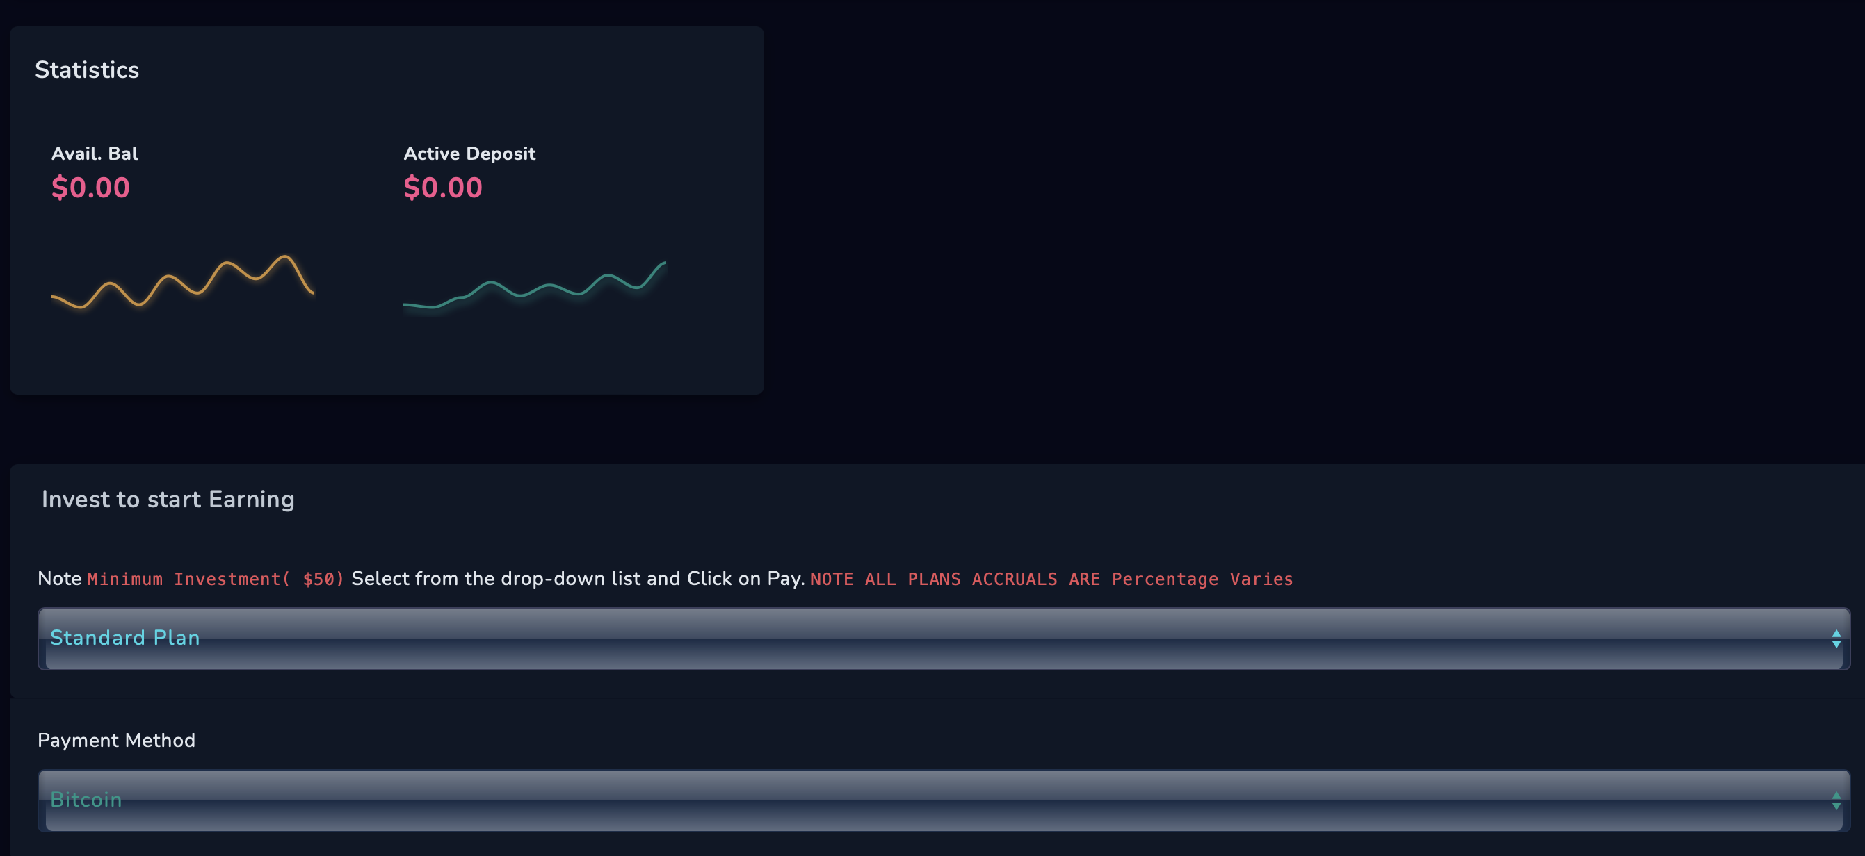Click the Avail. Bal $0.00 amount
The width and height of the screenshot is (1865, 856).
[90, 188]
